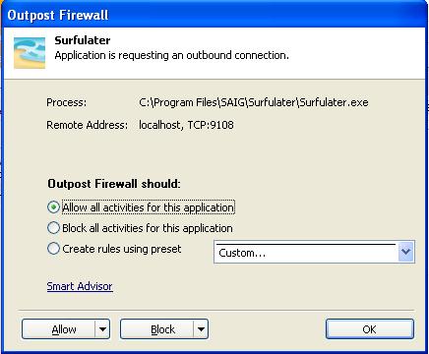Screen dimensions: 429x354
Task: Click the "Block all activities for this application" label
Action: click(x=148, y=228)
